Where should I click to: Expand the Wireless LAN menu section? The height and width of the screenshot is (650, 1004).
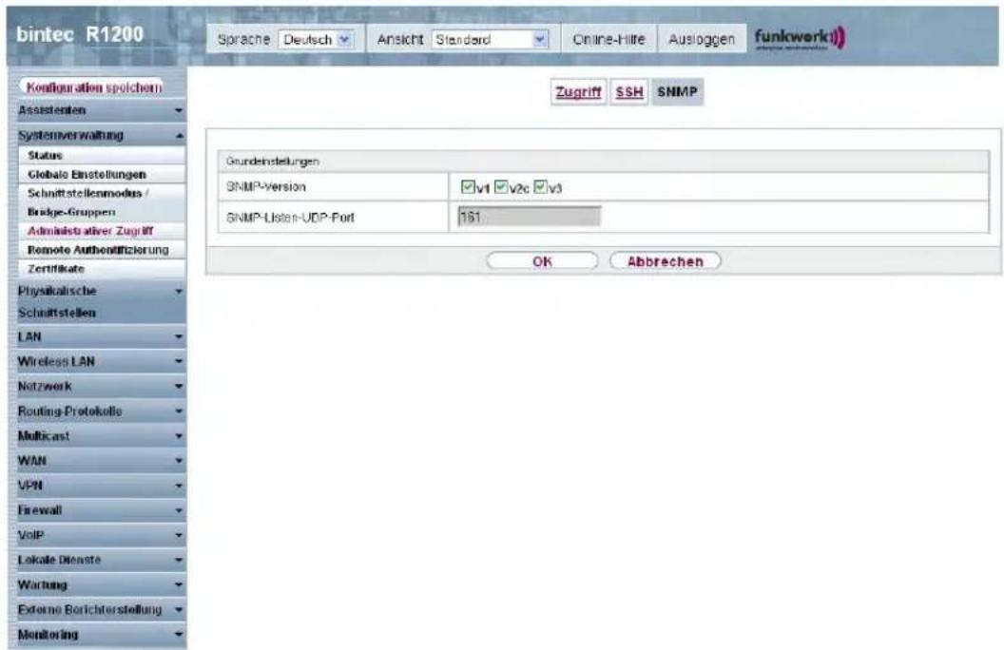tap(101, 362)
